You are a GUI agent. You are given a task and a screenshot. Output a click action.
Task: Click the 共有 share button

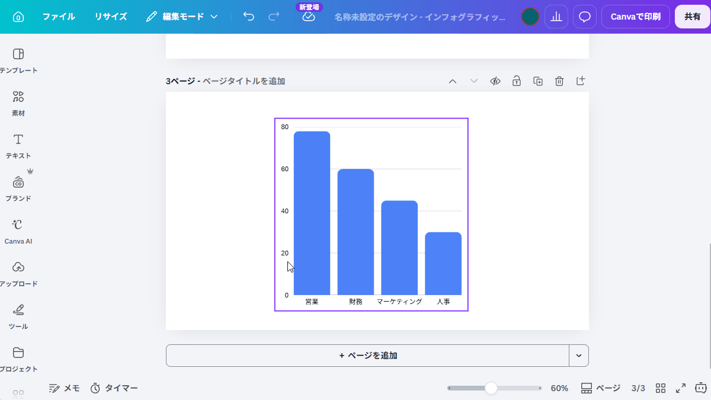(x=693, y=17)
